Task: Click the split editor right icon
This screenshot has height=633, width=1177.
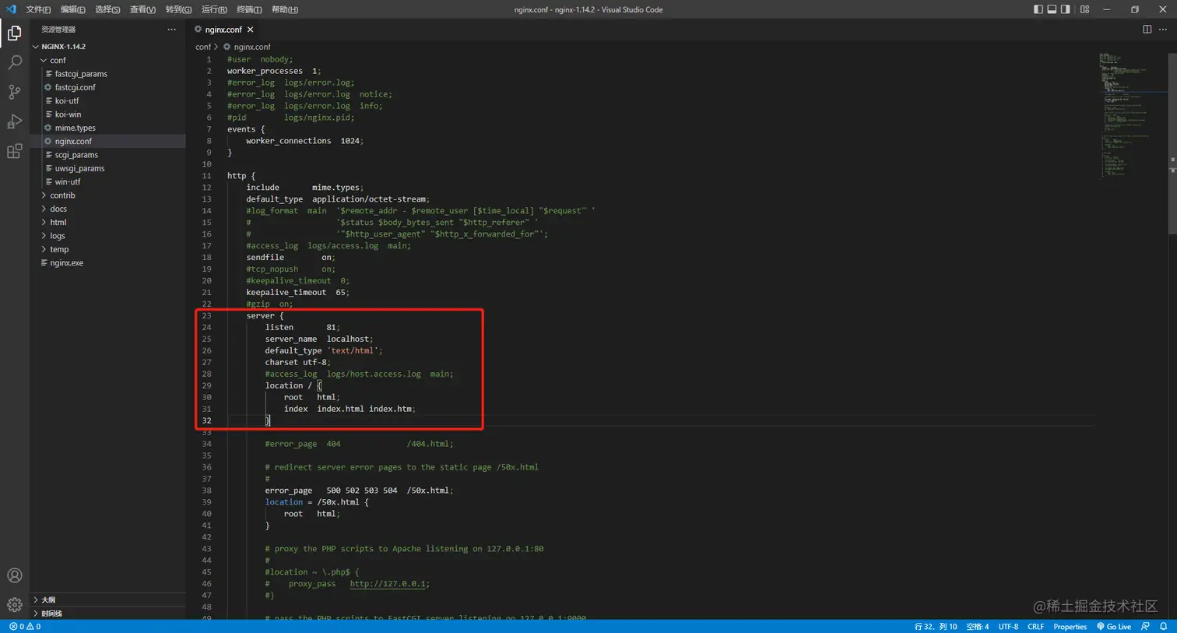Action: click(x=1147, y=30)
